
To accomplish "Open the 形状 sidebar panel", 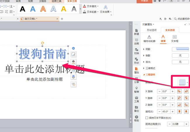I will 137,61.
